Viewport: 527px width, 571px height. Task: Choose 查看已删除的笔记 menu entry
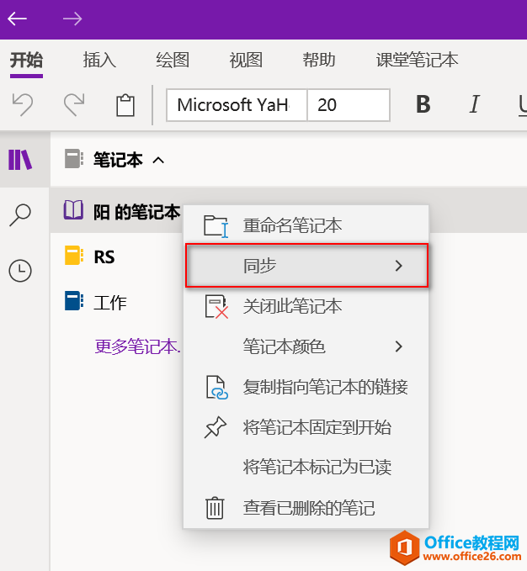(306, 508)
